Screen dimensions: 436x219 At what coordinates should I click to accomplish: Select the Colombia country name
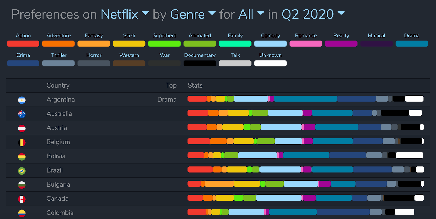[60, 213]
